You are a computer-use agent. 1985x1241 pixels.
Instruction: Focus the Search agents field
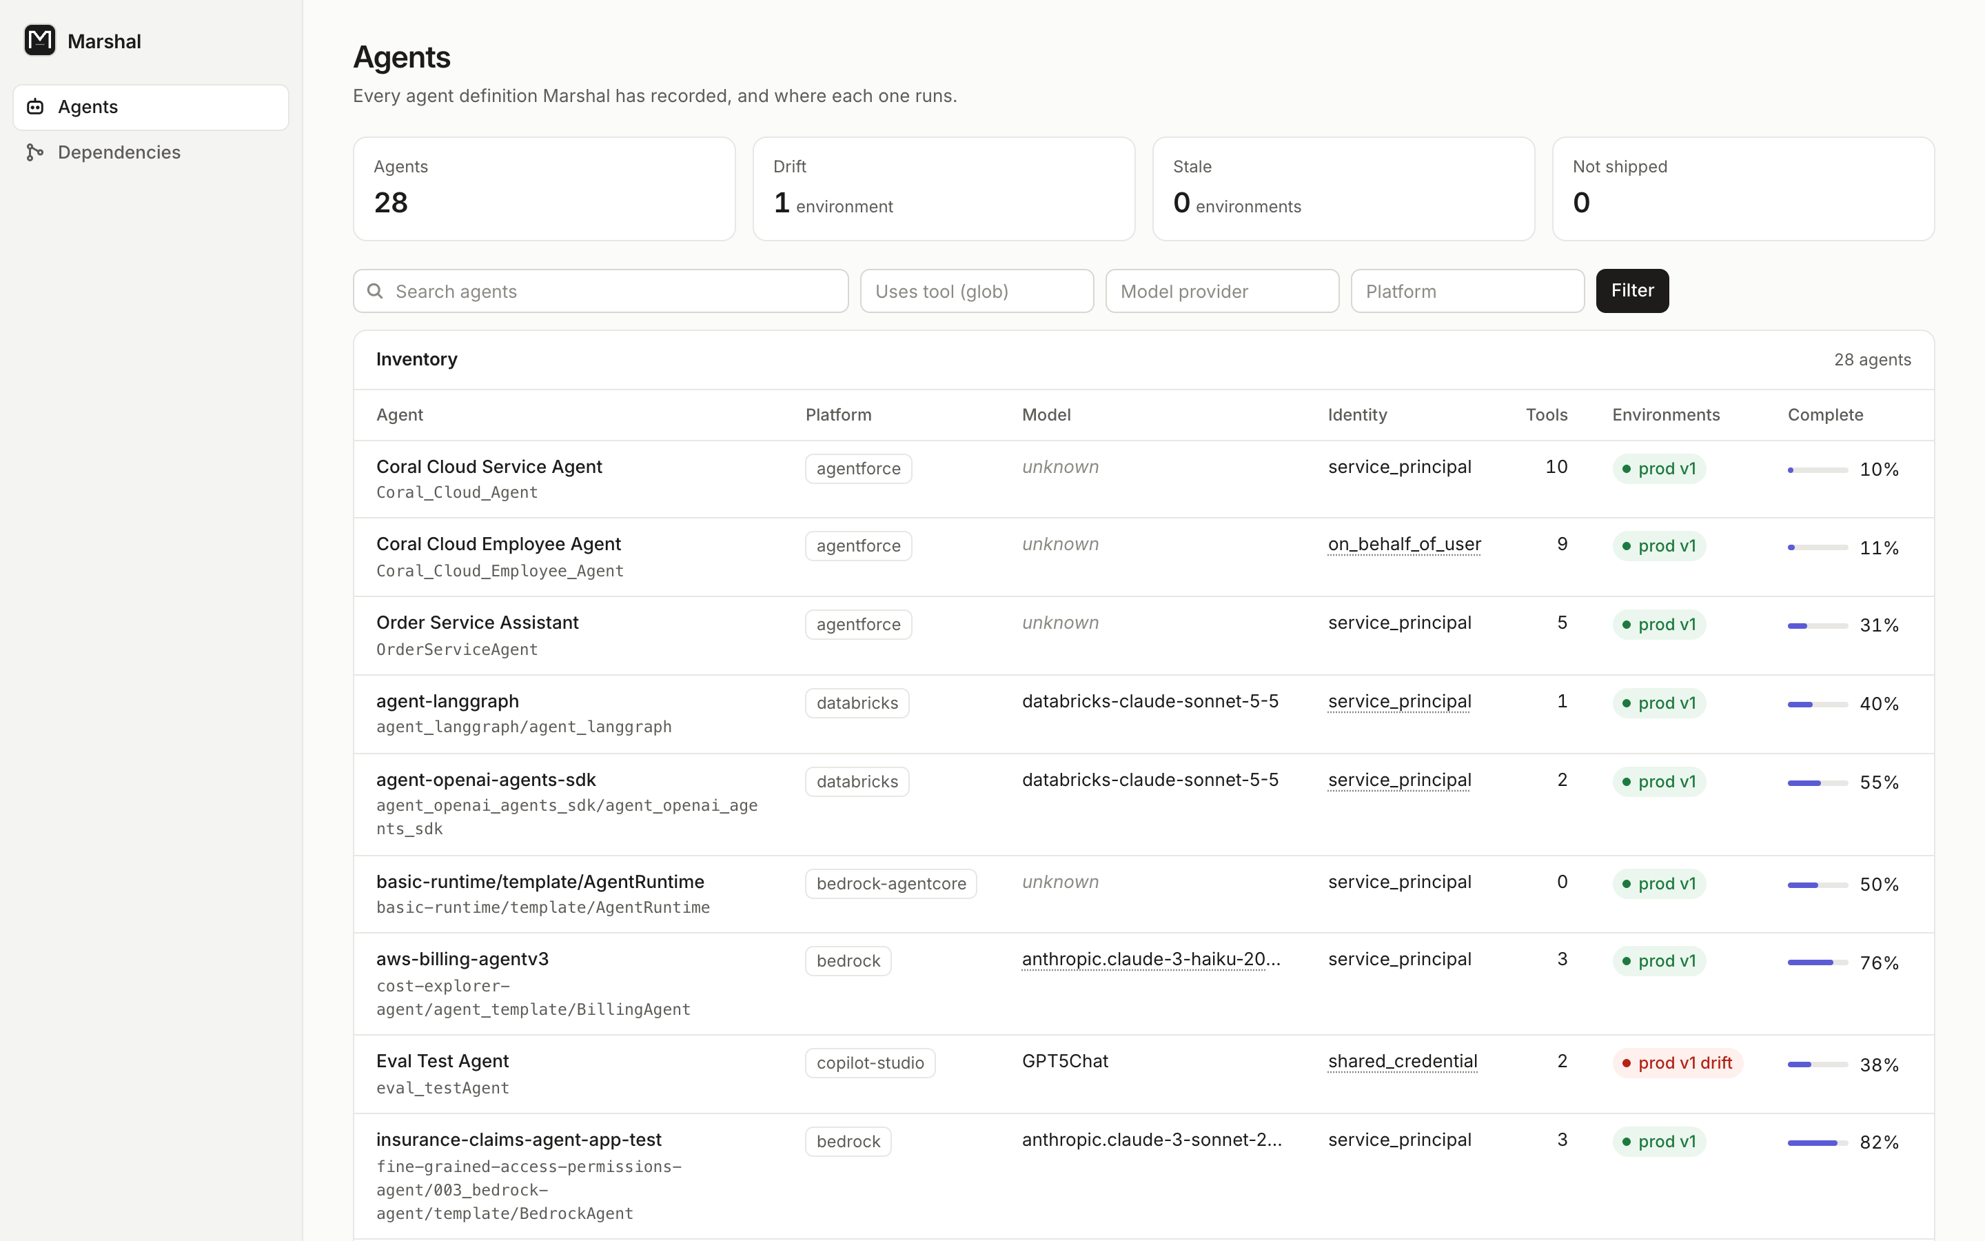pyautogui.click(x=600, y=292)
